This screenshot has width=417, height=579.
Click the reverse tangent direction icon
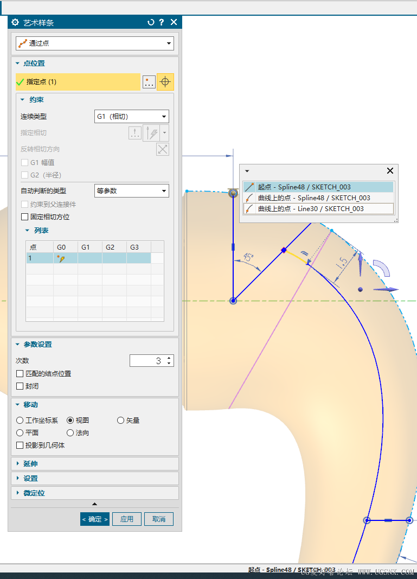(x=162, y=149)
